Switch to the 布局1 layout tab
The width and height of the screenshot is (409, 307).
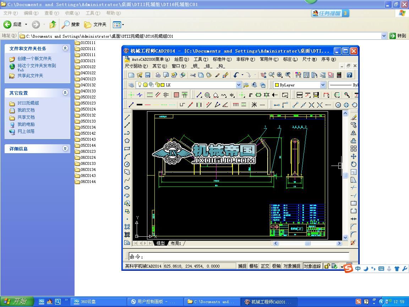(x=176, y=243)
